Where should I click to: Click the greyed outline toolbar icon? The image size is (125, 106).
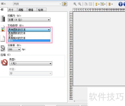[90, 4]
